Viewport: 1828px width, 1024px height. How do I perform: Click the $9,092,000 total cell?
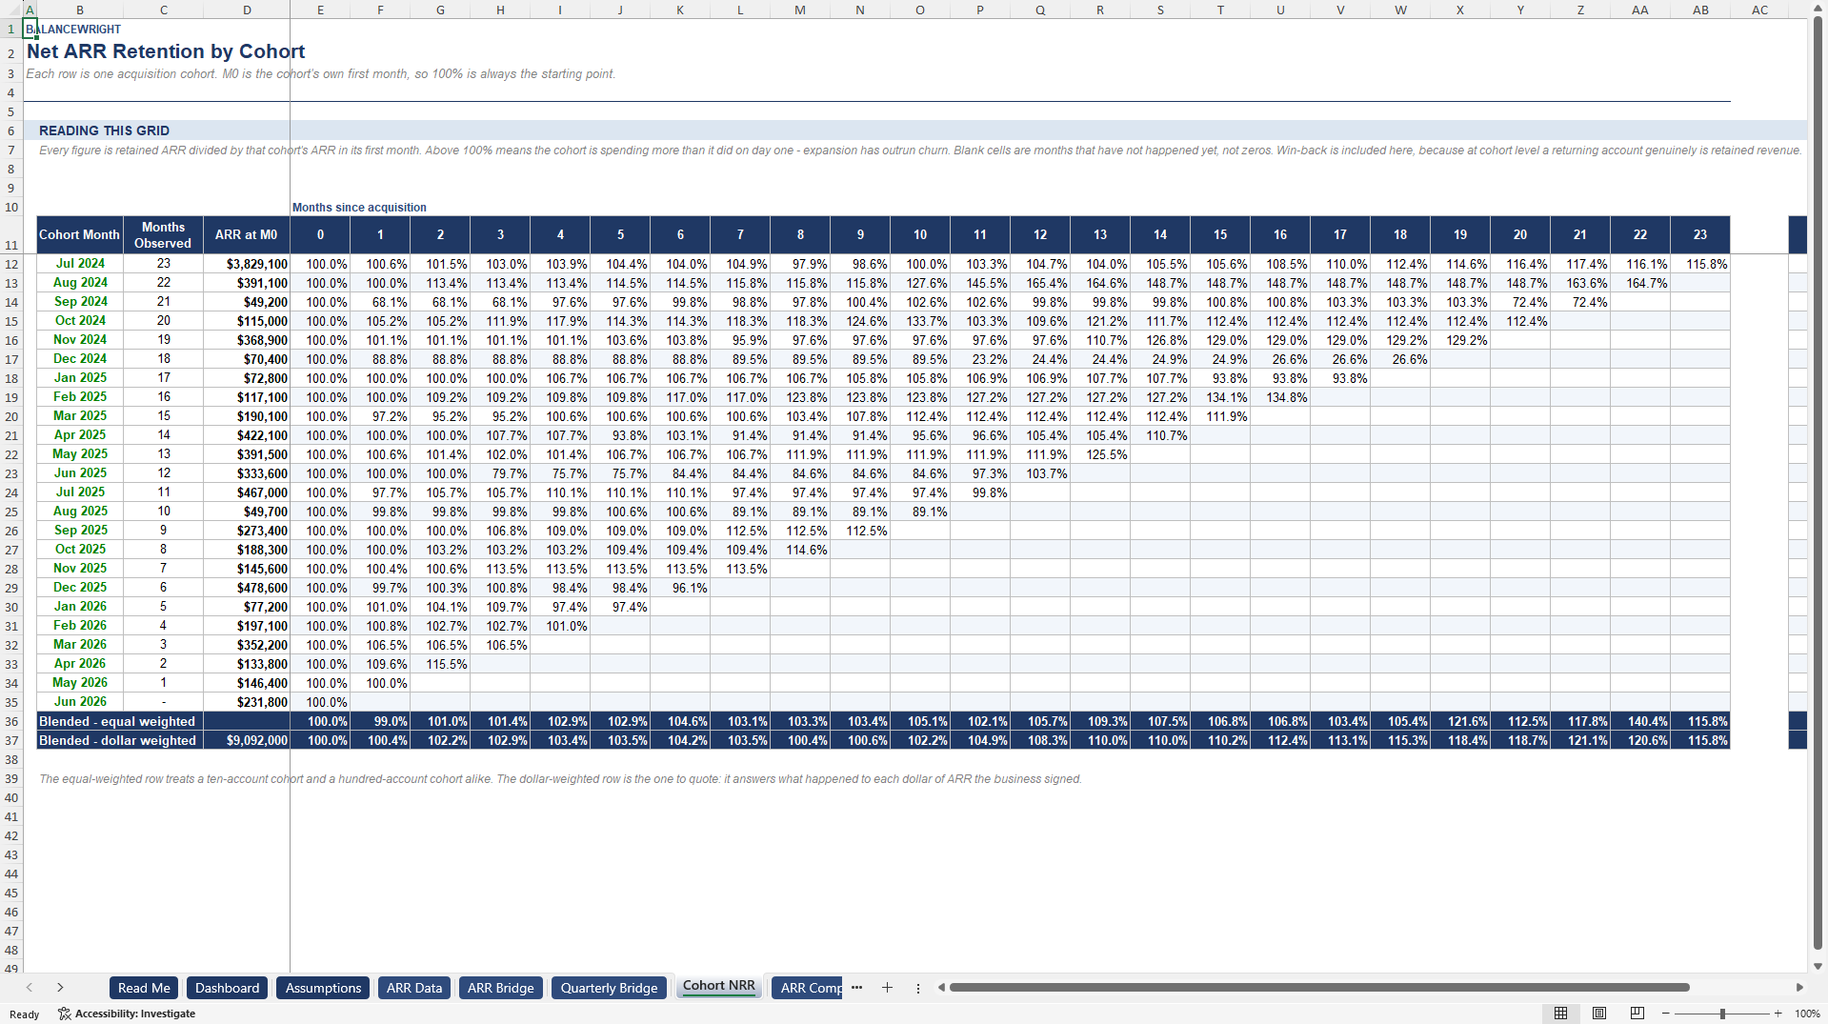[247, 740]
